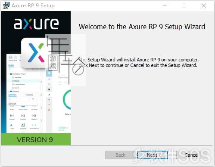Image resolution: width=215 pixels, height=167 pixels.
Task: Click the Next button
Action: (152, 155)
